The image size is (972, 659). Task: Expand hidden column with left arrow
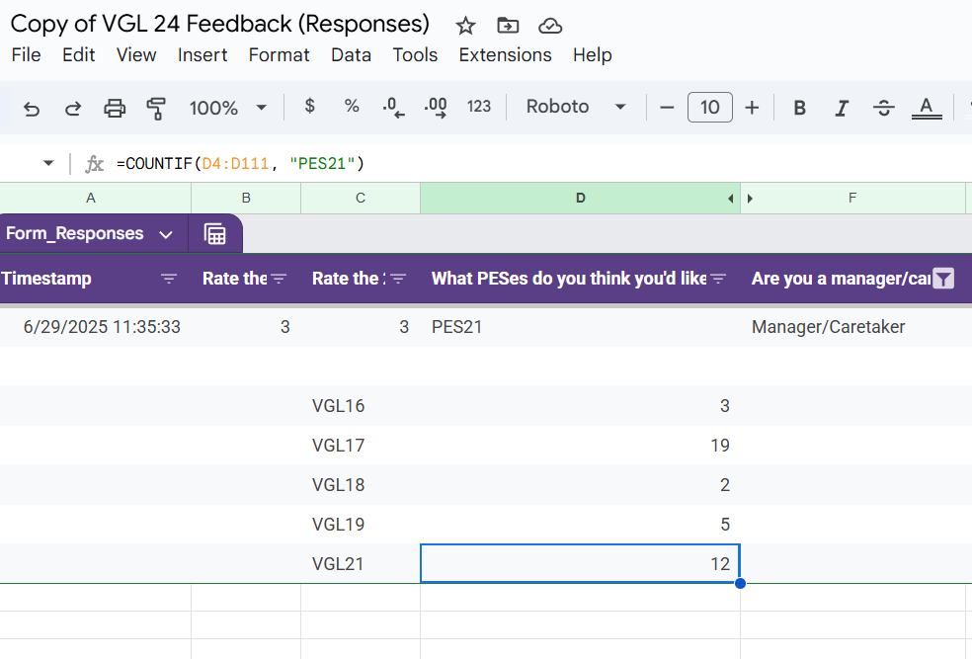tap(730, 199)
